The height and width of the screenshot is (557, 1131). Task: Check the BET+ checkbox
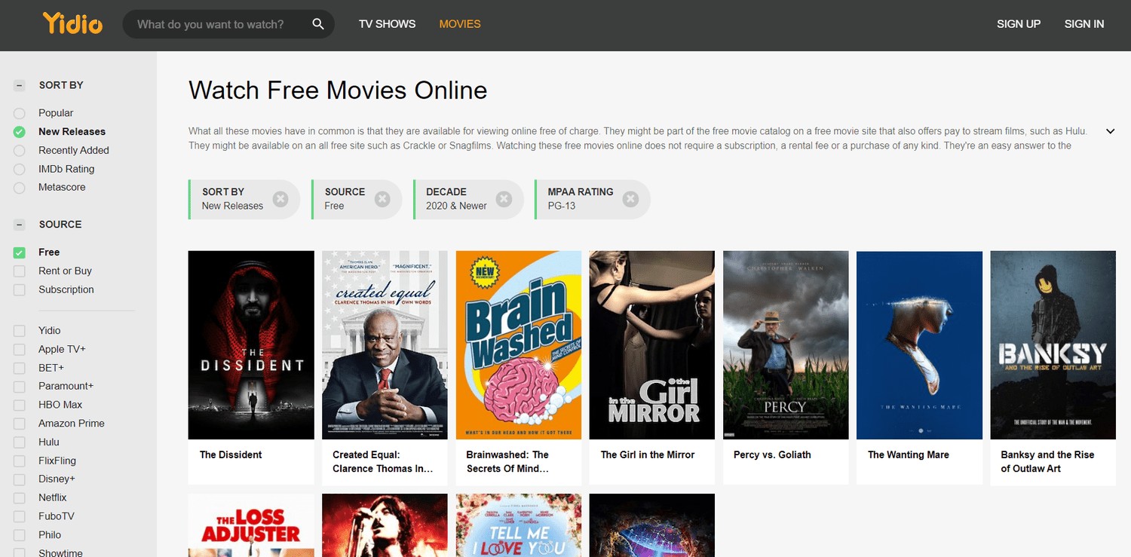pos(20,368)
